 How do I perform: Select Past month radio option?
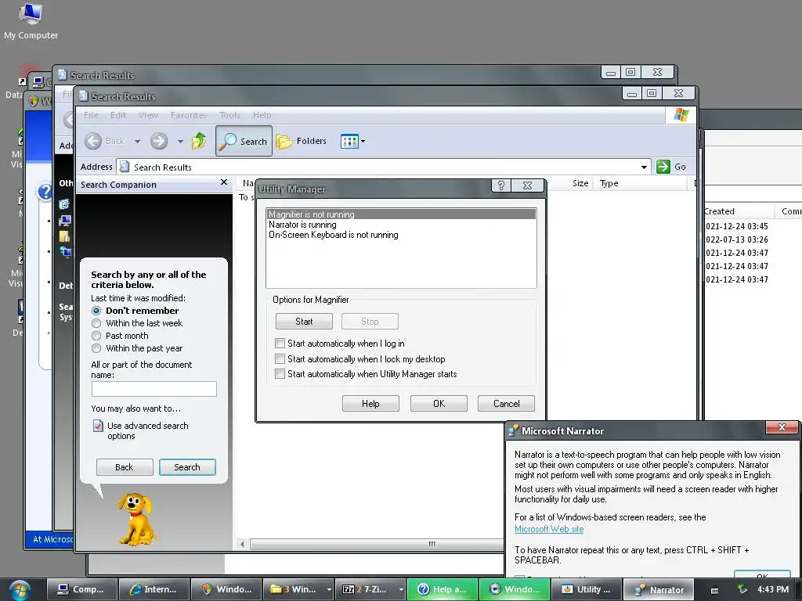pos(96,336)
